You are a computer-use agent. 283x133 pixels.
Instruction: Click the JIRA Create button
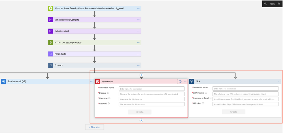[234, 112]
